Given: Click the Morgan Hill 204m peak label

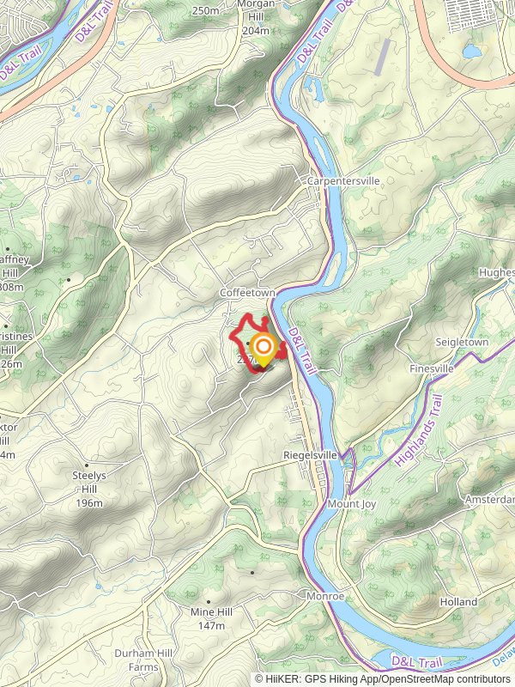Looking at the screenshot, I should click(x=256, y=17).
